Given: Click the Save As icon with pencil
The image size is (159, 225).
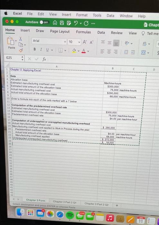Looking at the screenshot, I should (x=69, y=23).
